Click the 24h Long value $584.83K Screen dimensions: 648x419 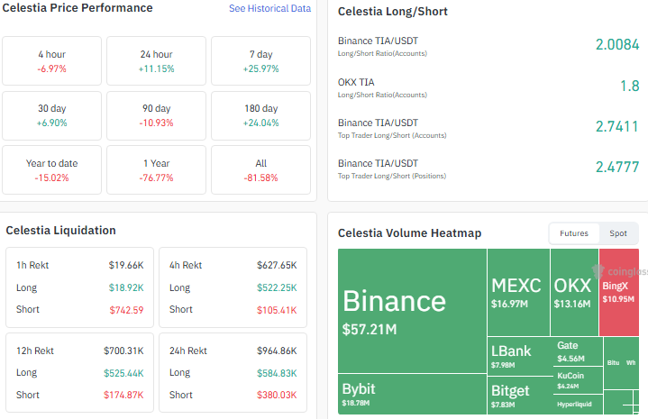[277, 373]
